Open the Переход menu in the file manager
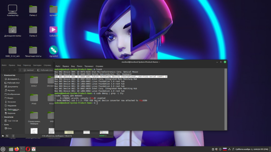The width and height of the screenshot is (271, 152). pos(27,65)
